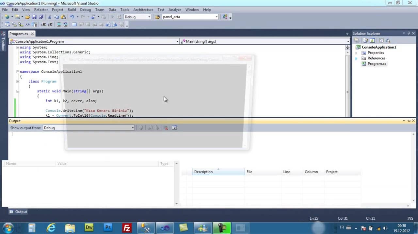The image size is (418, 234).
Task: Open Dreamweaver from the taskbar
Action: [89, 227]
